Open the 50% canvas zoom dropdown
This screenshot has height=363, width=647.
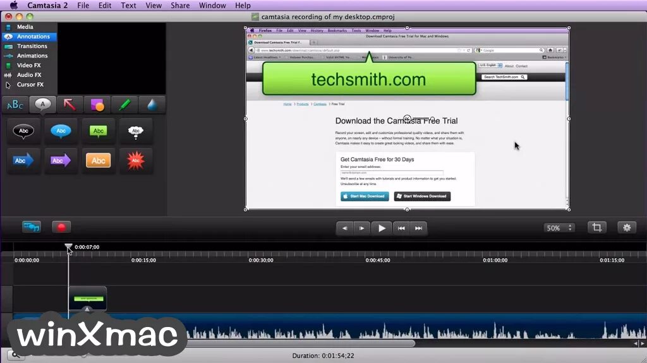(x=559, y=228)
